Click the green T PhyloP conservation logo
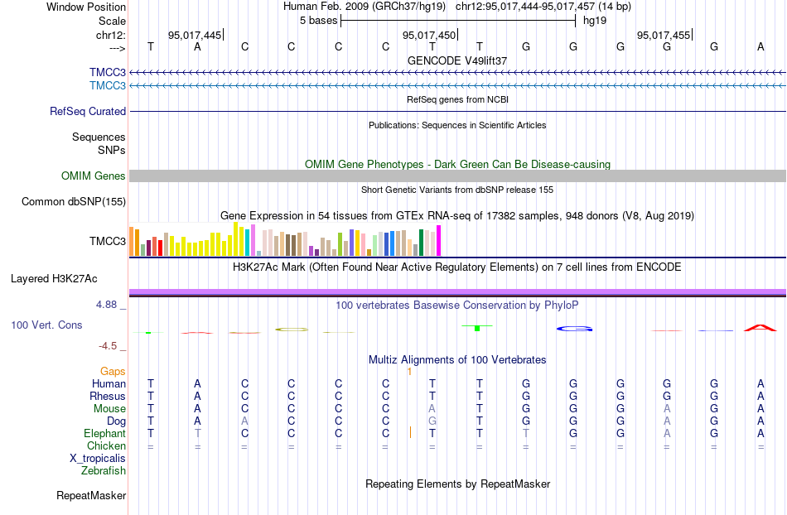The height and width of the screenshot is (515, 787). click(x=477, y=328)
